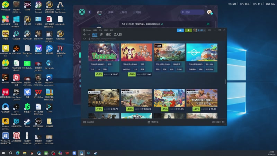Open the Kingdom game capsule priced ¥31.85
The image size is (277, 156).
(x=169, y=98)
